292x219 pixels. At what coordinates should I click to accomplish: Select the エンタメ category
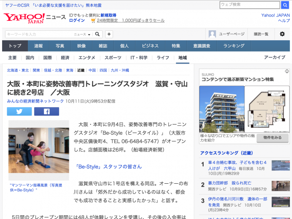[87, 58]
